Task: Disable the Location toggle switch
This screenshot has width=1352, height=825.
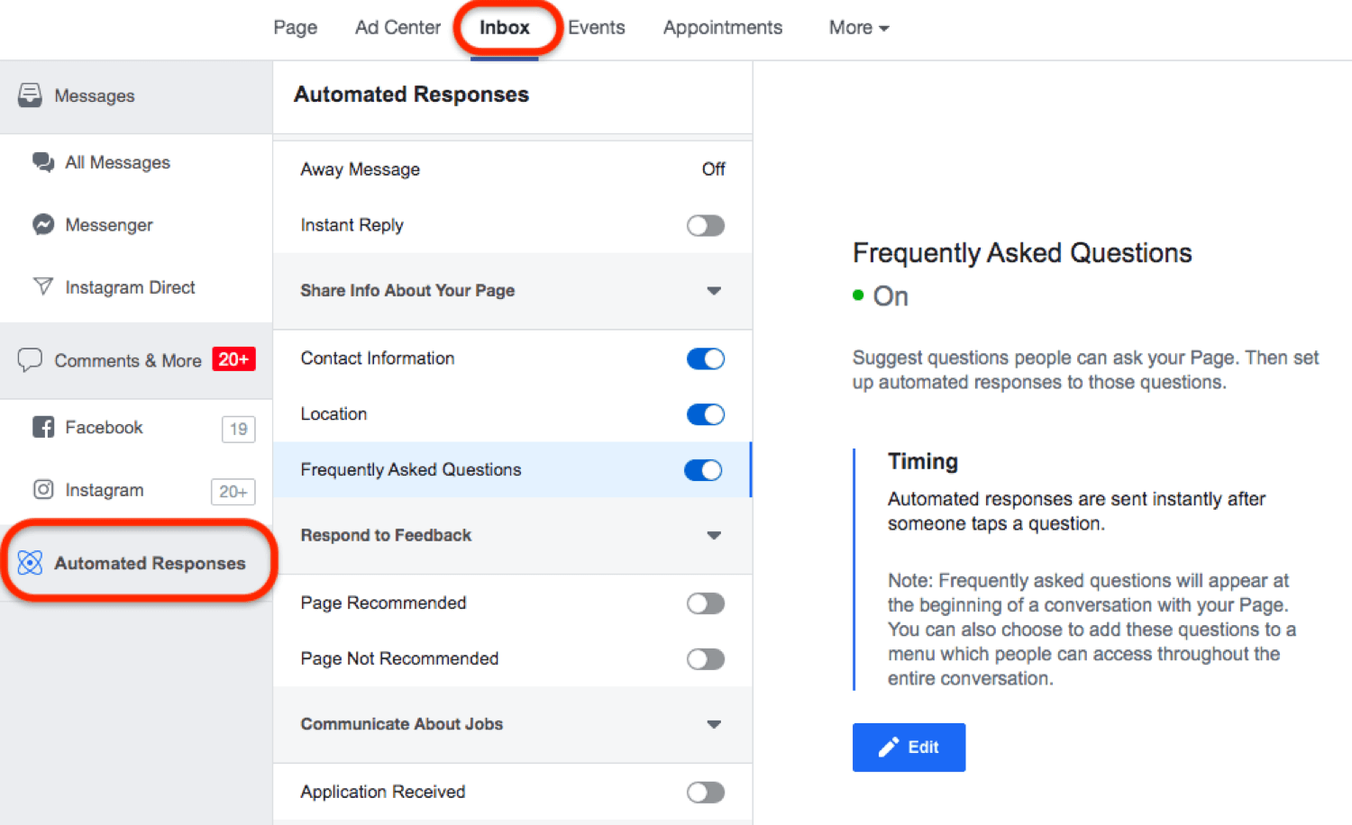Action: pyautogui.click(x=705, y=414)
